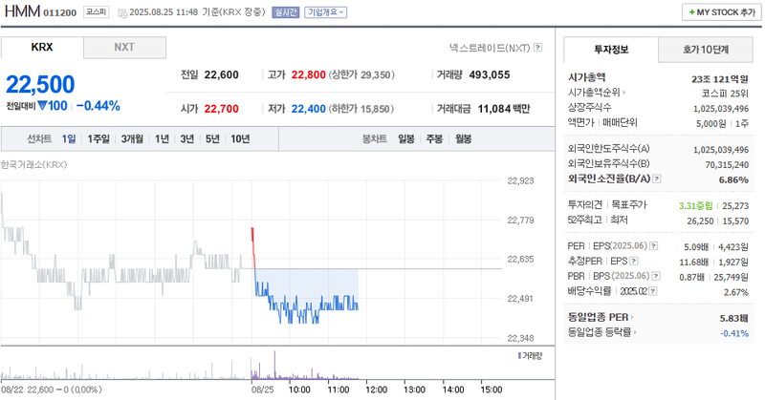Click the 12:00 time axis label

tap(376, 389)
